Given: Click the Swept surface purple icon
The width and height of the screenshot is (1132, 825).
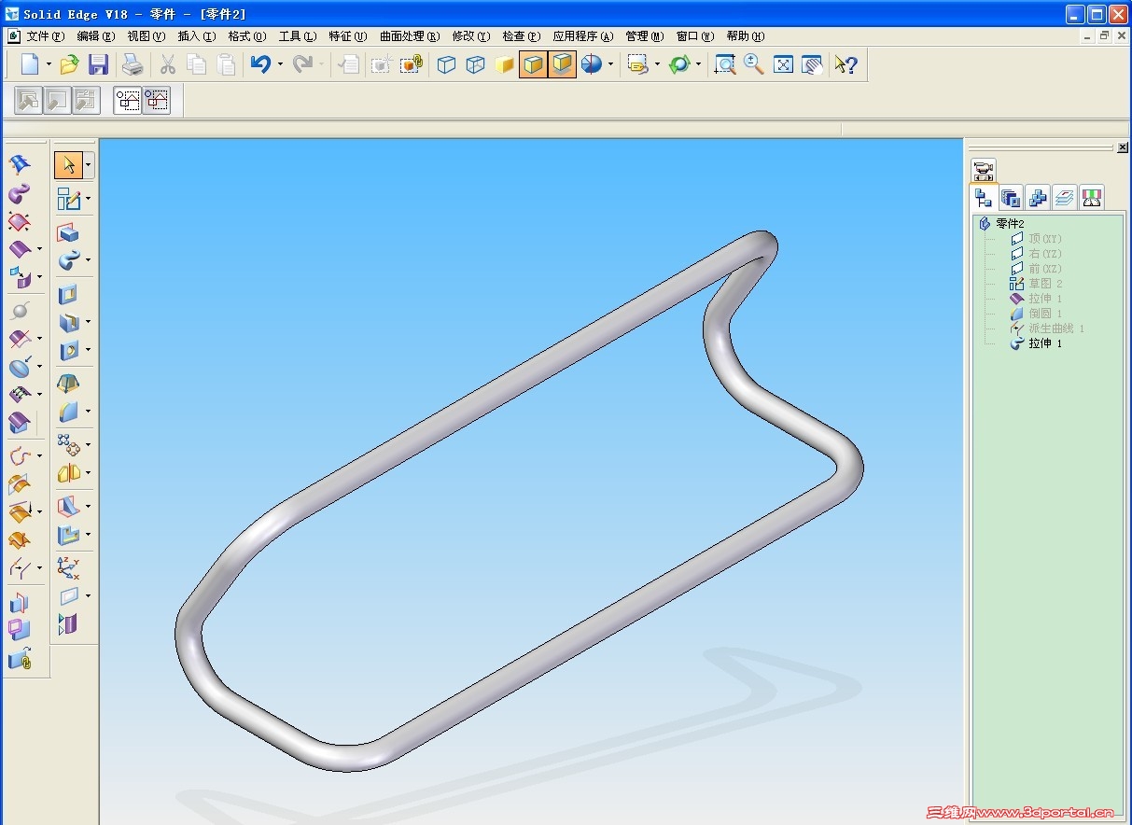Looking at the screenshot, I should point(20,194).
